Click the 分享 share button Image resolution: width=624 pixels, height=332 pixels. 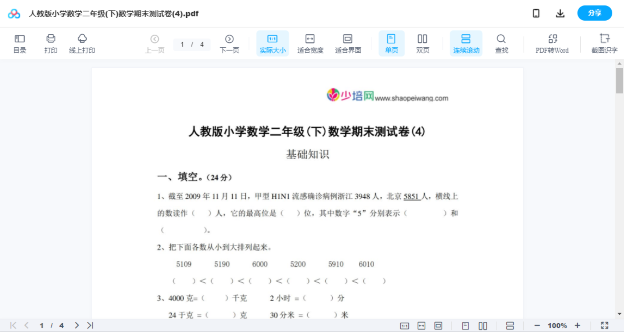(594, 13)
